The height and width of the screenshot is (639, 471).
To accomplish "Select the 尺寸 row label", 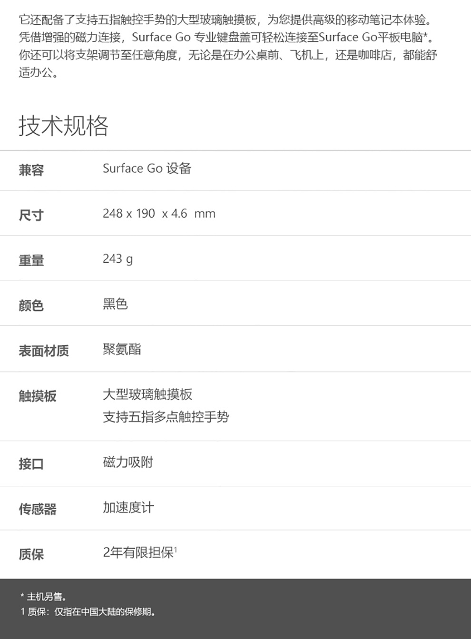I will [31, 215].
